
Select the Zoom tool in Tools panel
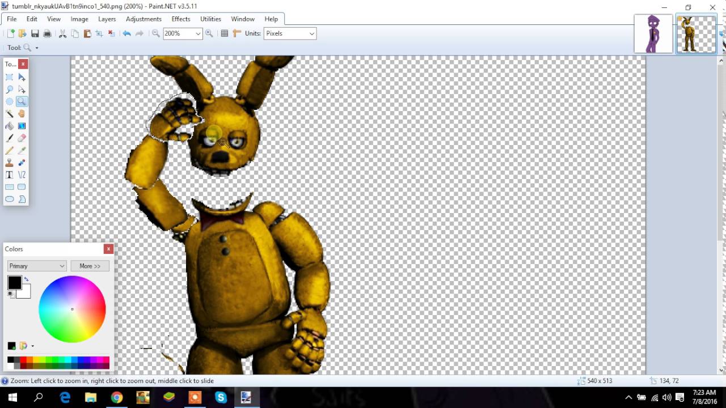click(22, 101)
